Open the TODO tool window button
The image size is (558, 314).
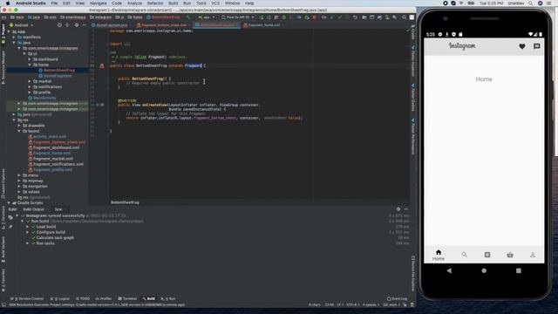tap(83, 298)
